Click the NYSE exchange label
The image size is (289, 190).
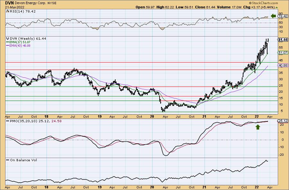[52, 3]
